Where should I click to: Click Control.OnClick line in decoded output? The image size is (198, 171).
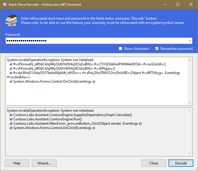52,128
